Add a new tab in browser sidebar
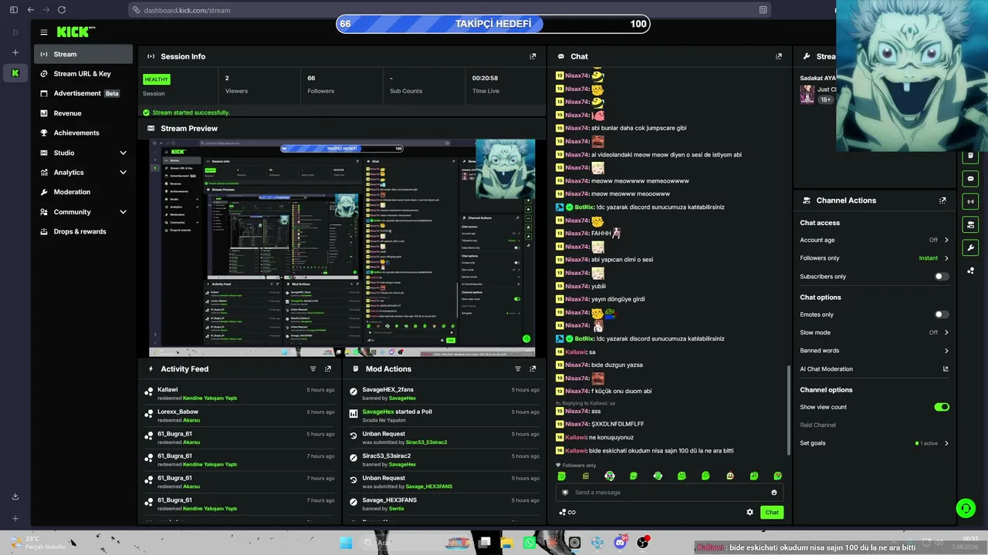This screenshot has width=988, height=555. 15,52
